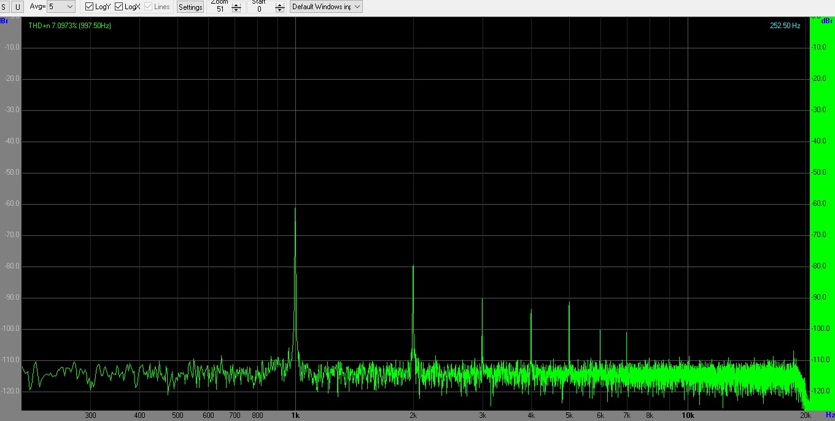
Task: Increase the Start value with up arrow
Action: click(x=280, y=6)
